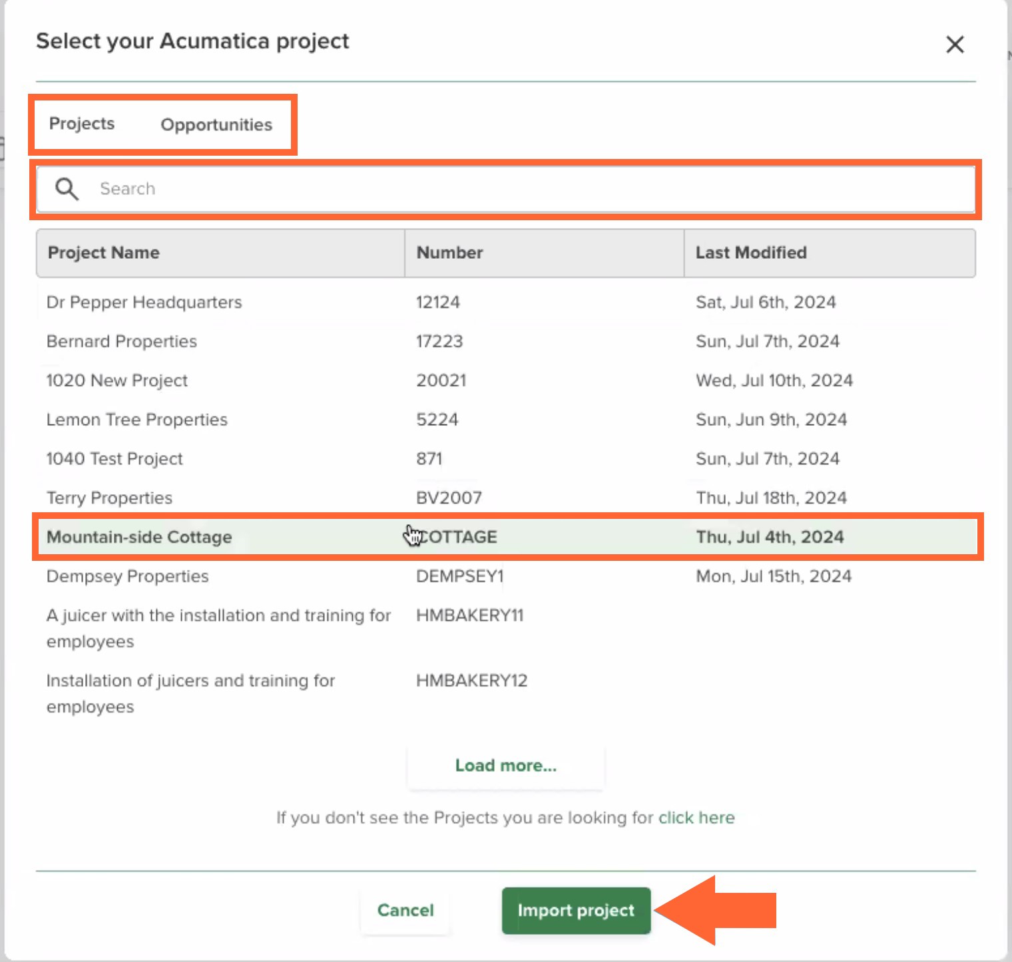Click project number HMBAKERY11
Image resolution: width=1012 pixels, height=962 pixels.
click(470, 615)
